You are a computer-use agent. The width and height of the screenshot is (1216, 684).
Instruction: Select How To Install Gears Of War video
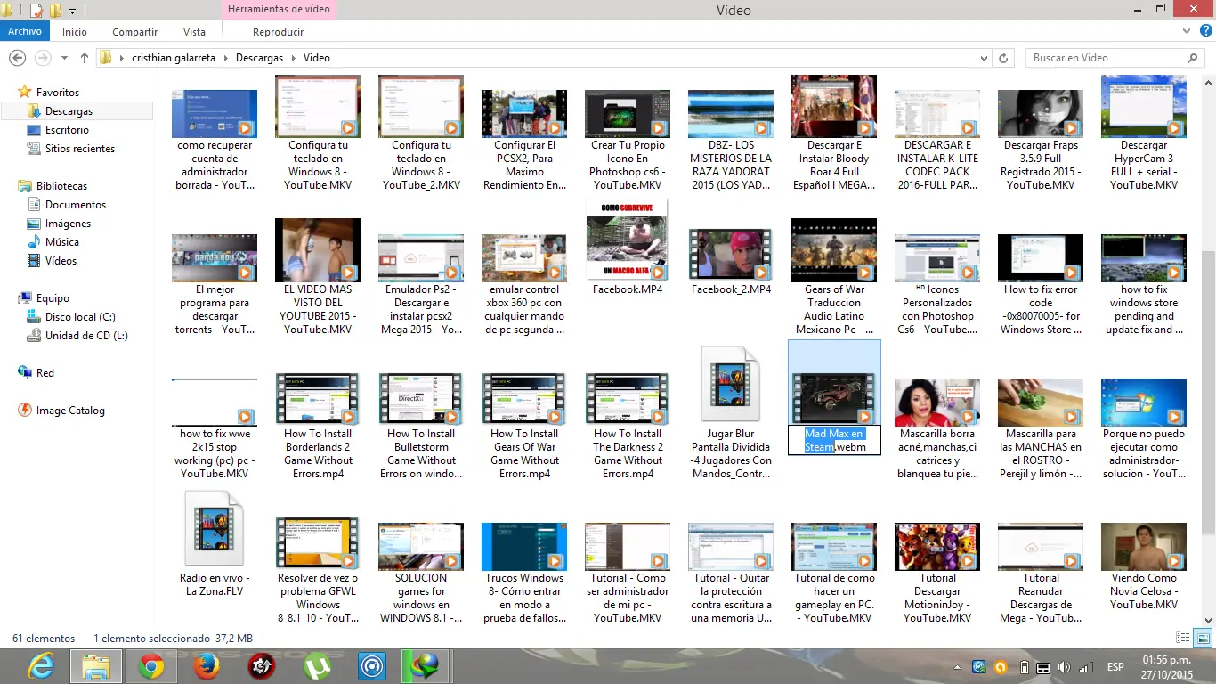tap(524, 427)
